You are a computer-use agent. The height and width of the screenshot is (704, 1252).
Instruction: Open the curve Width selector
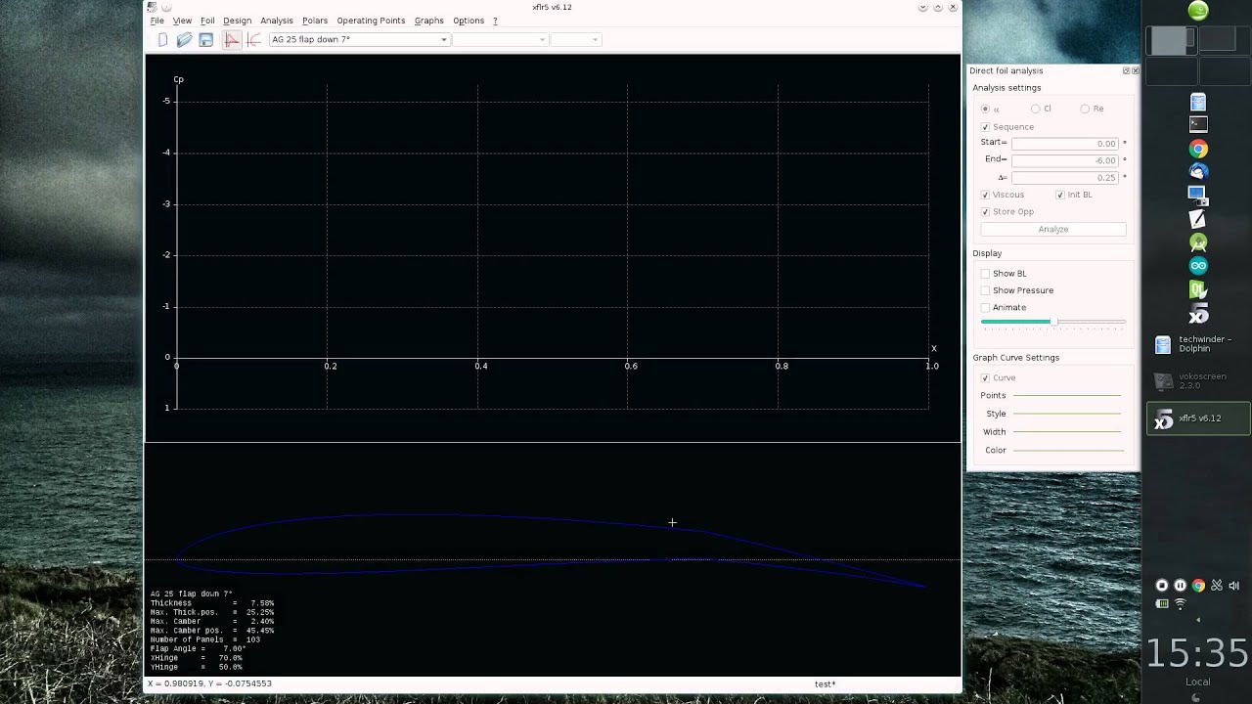[x=1067, y=432]
